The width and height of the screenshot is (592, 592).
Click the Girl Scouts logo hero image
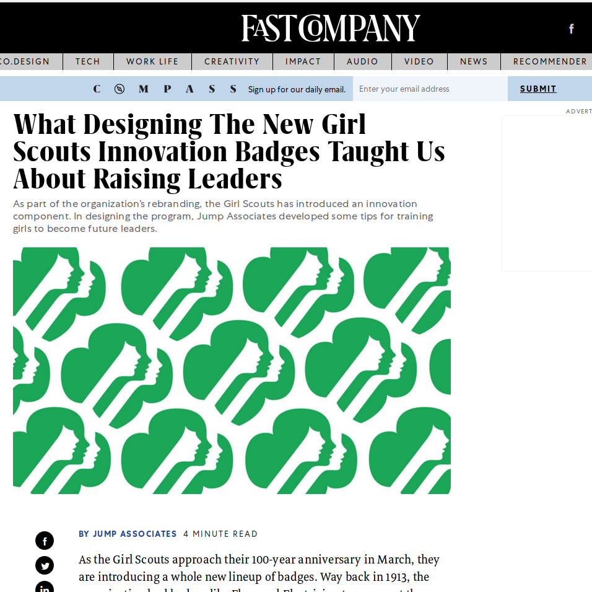pyautogui.click(x=232, y=371)
